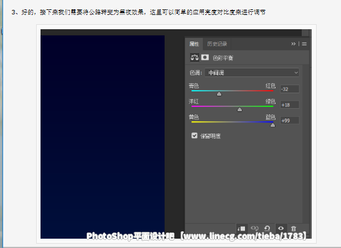
Task: Click the 色调 dropdown chevron arrow
Action: coord(295,73)
